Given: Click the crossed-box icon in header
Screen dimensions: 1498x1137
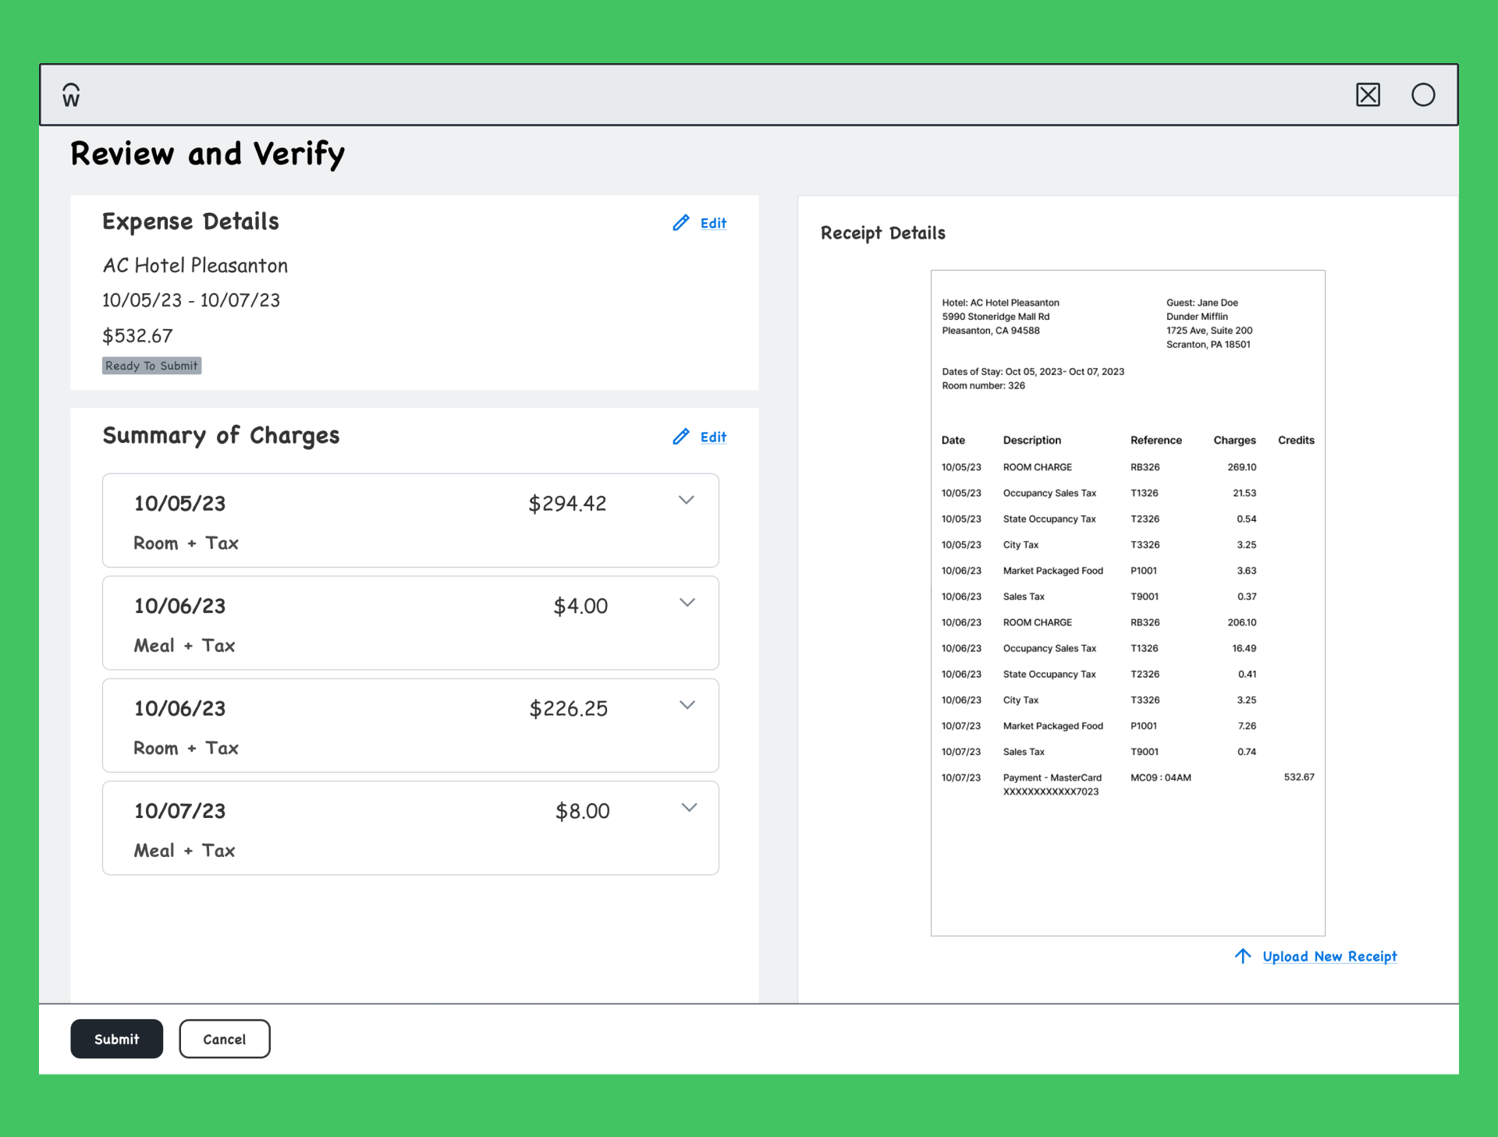Looking at the screenshot, I should pos(1368,95).
